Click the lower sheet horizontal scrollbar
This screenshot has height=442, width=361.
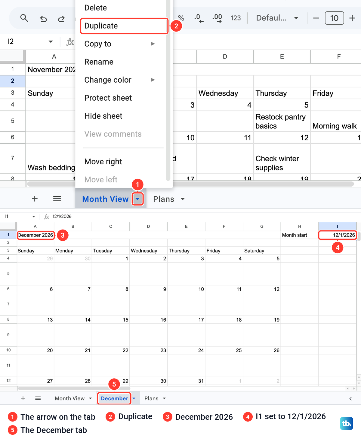[74, 389]
